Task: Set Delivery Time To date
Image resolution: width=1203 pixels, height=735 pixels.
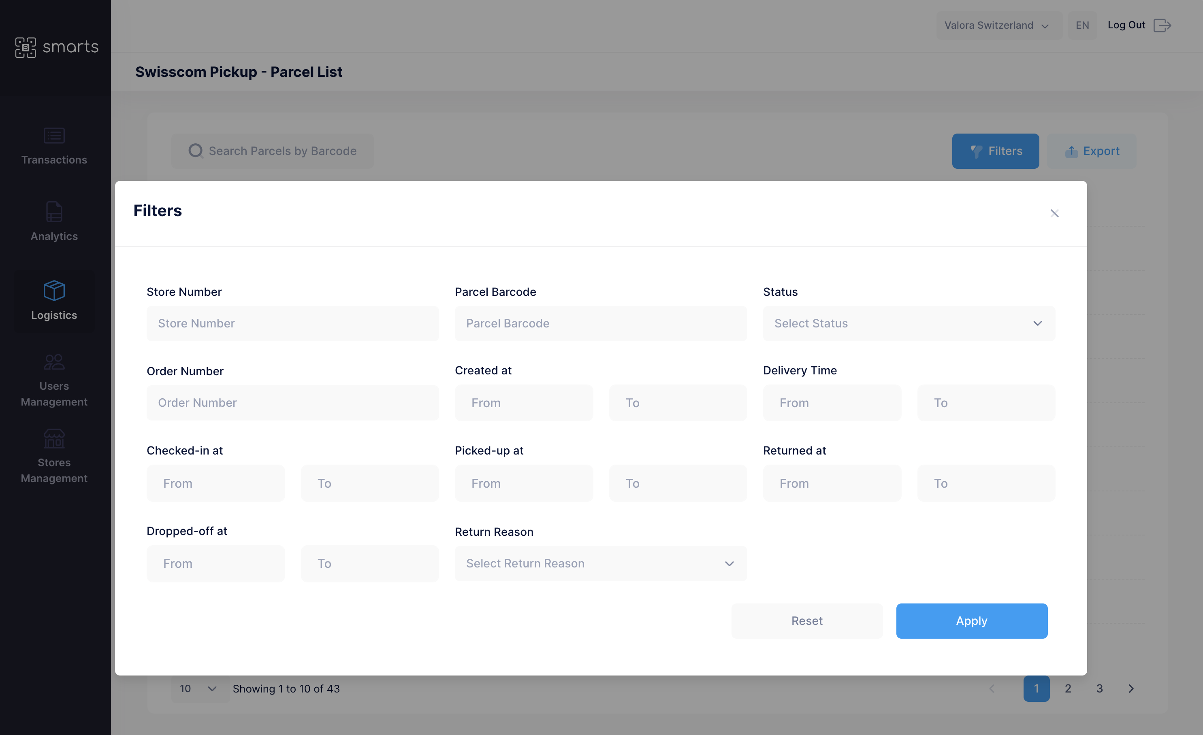Action: click(x=986, y=403)
